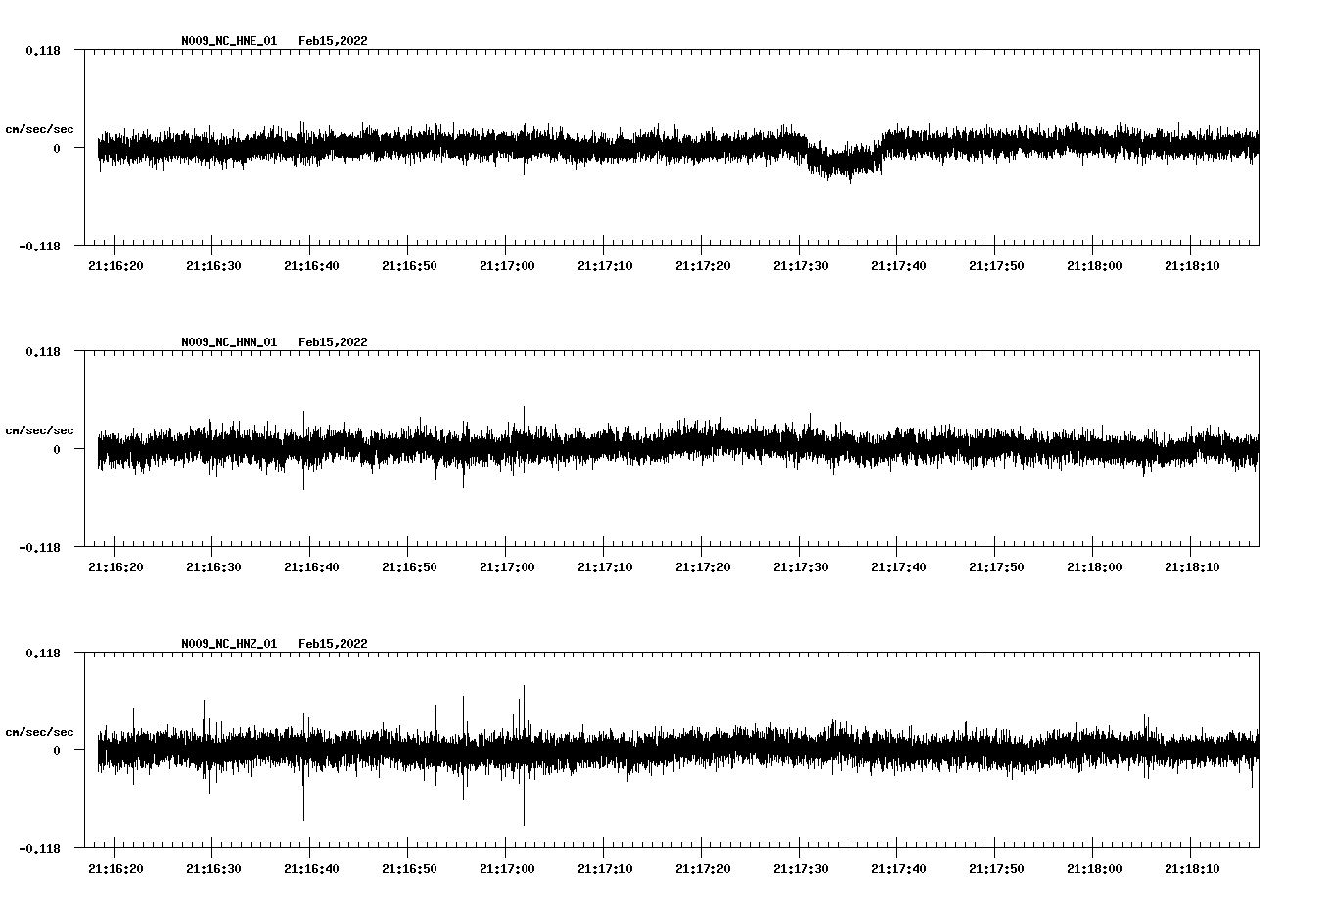Click the 21:16:20 time label under HNZ plot
Image resolution: width=1329 pixels, height=904 pixels.
tap(115, 869)
